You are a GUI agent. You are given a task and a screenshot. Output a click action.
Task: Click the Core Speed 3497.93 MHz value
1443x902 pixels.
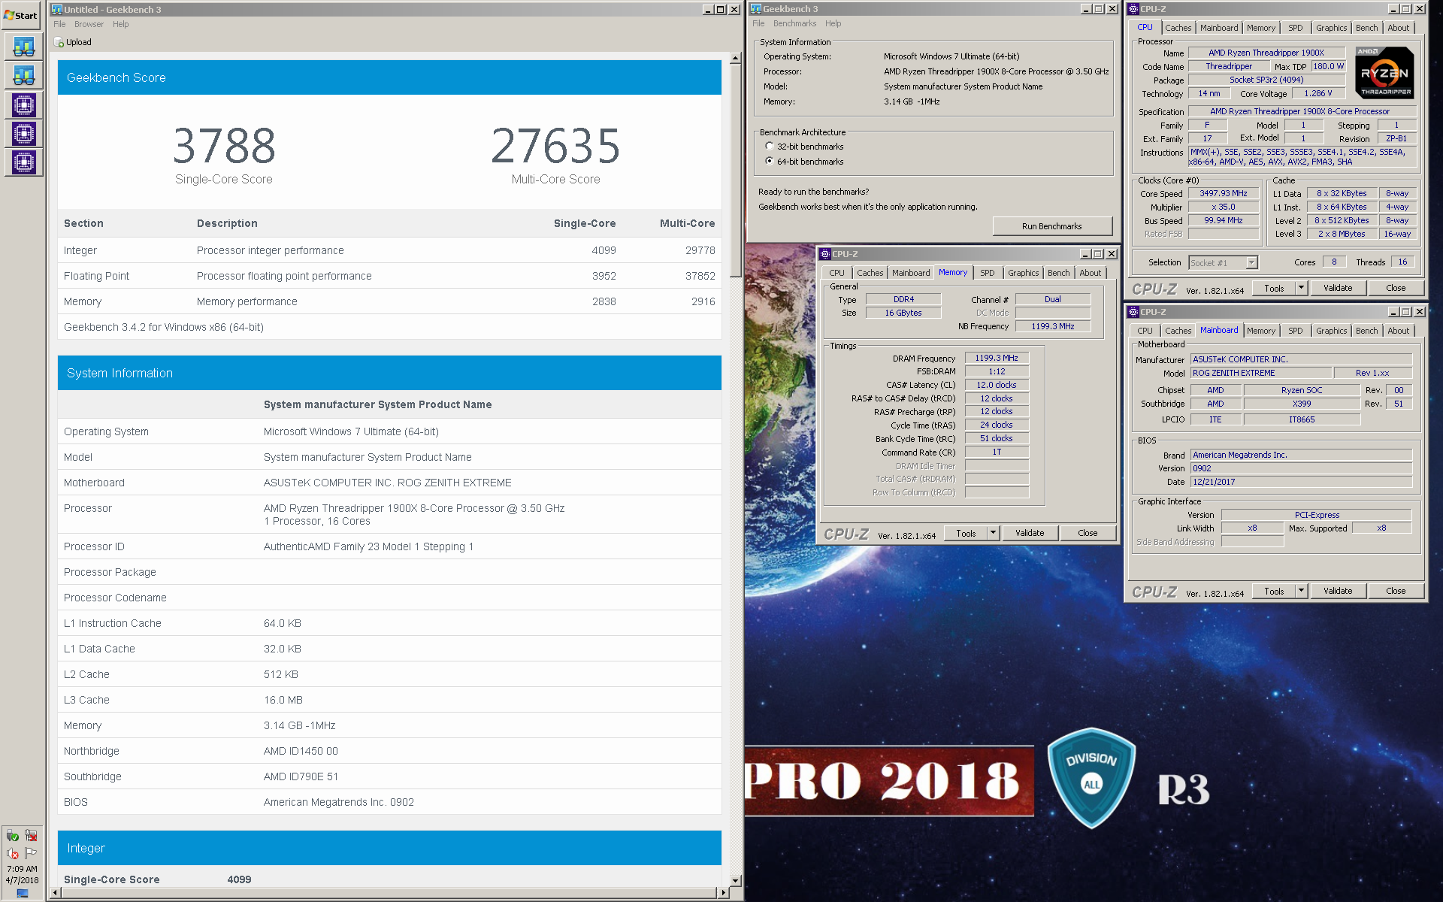pyautogui.click(x=1223, y=193)
